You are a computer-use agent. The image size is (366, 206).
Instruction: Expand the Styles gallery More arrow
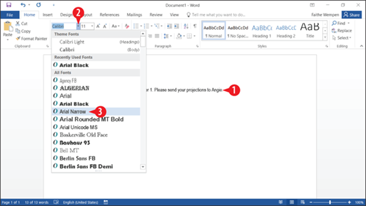pos(325,37)
